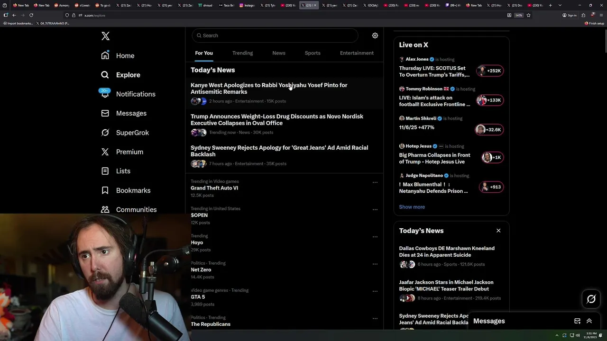
Task: Open the network icon in system tray
Action: [571, 335]
